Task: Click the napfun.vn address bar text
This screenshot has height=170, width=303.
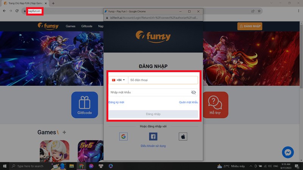Action: (34, 11)
